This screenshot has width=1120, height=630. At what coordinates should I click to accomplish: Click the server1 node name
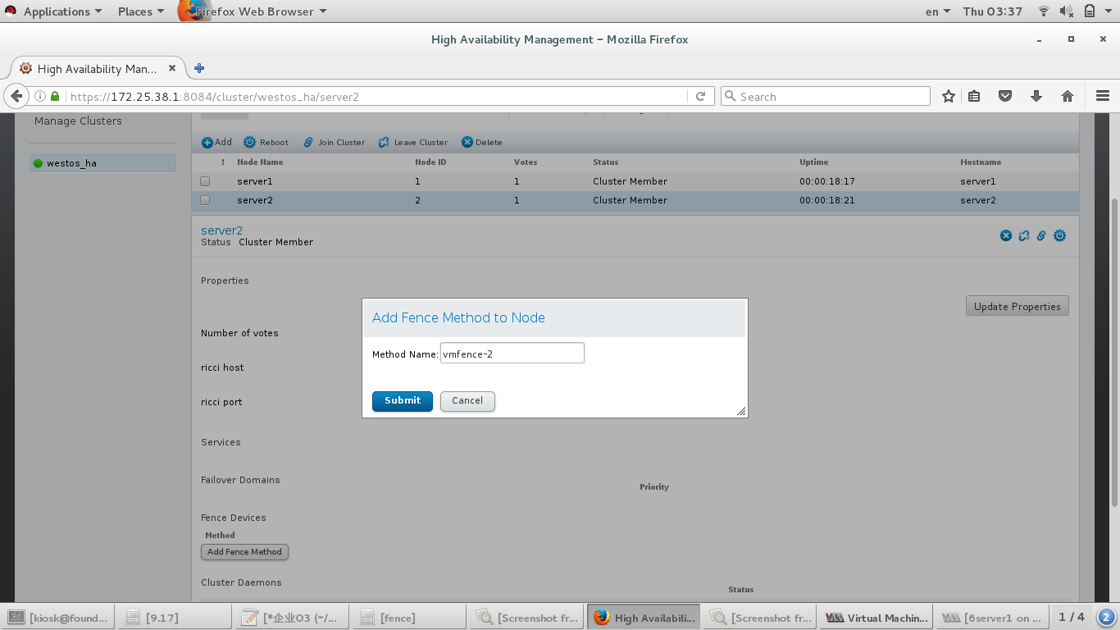coord(255,181)
